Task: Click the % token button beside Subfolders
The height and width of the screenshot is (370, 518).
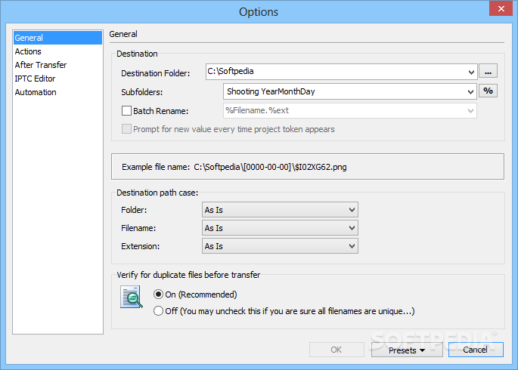Action: pos(488,91)
